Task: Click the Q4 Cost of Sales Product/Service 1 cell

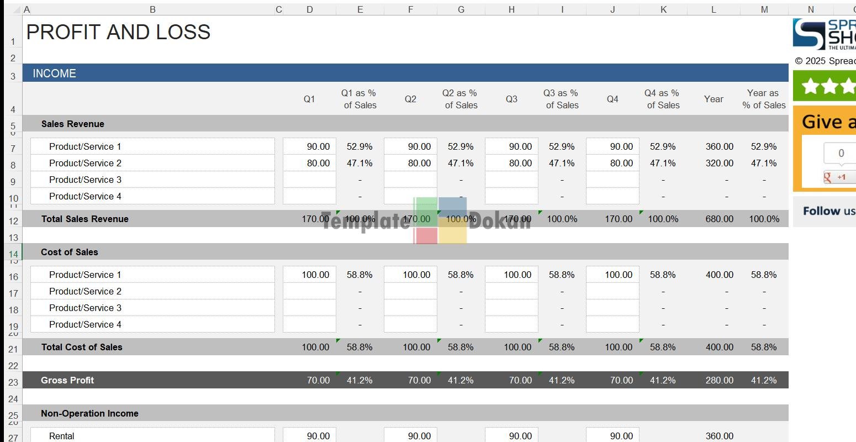Action: click(612, 275)
